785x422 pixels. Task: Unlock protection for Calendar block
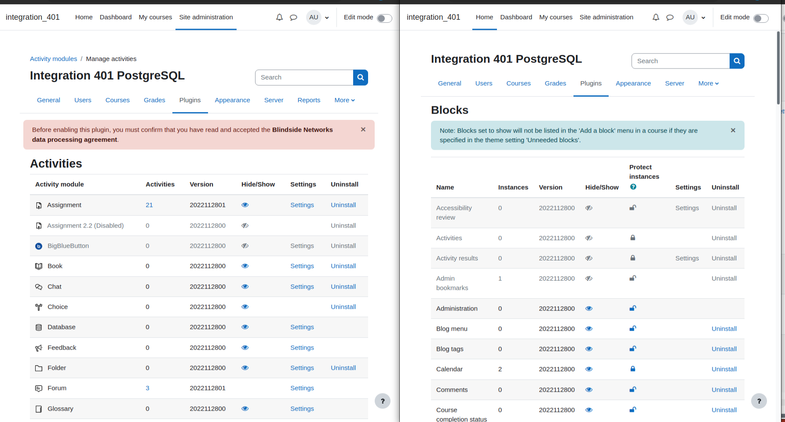(633, 369)
